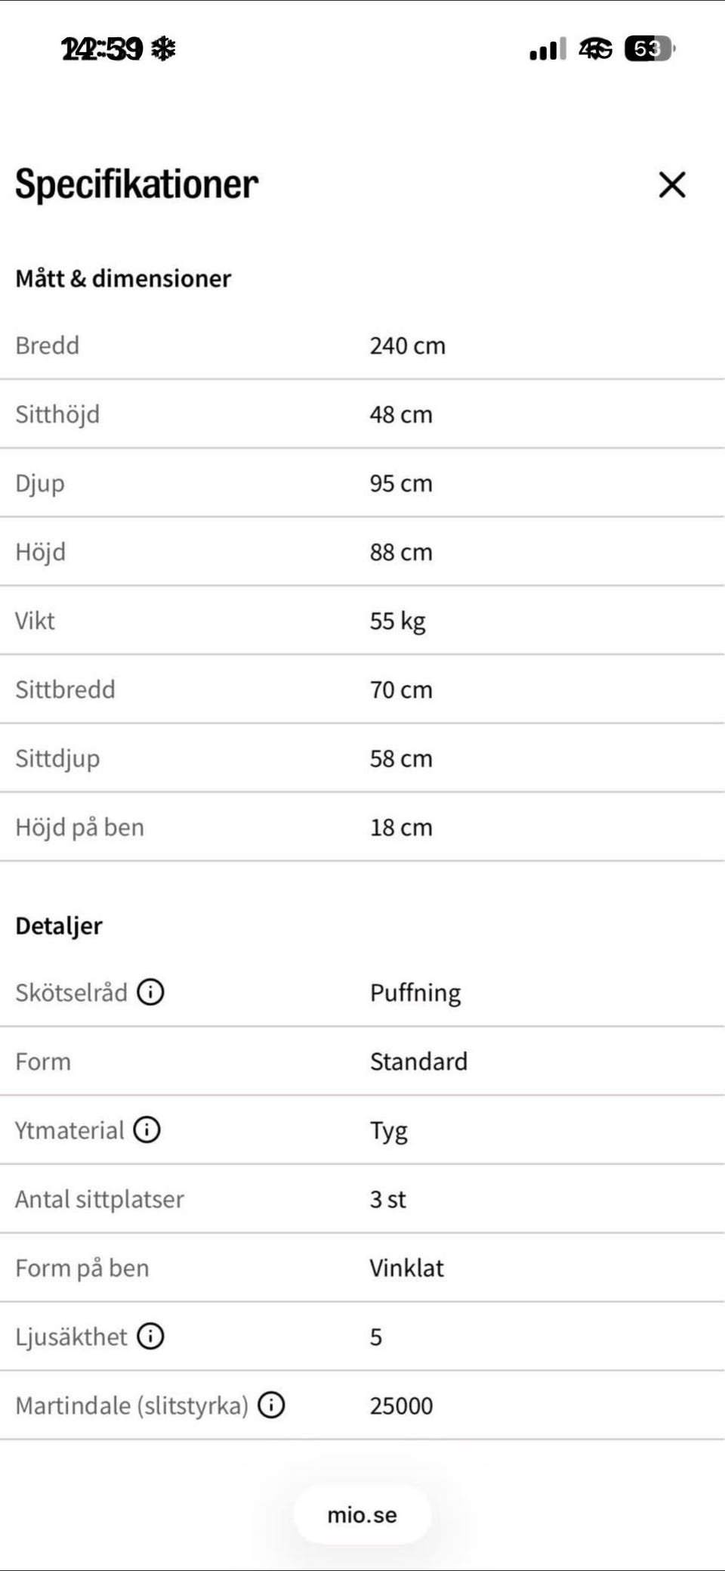
Task: Tap the cellular signal bars icon
Action: pyautogui.click(x=548, y=50)
